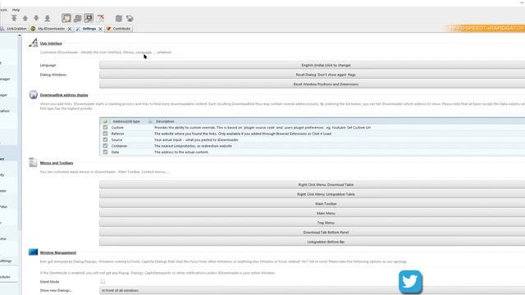Click the Description column header

165,121
